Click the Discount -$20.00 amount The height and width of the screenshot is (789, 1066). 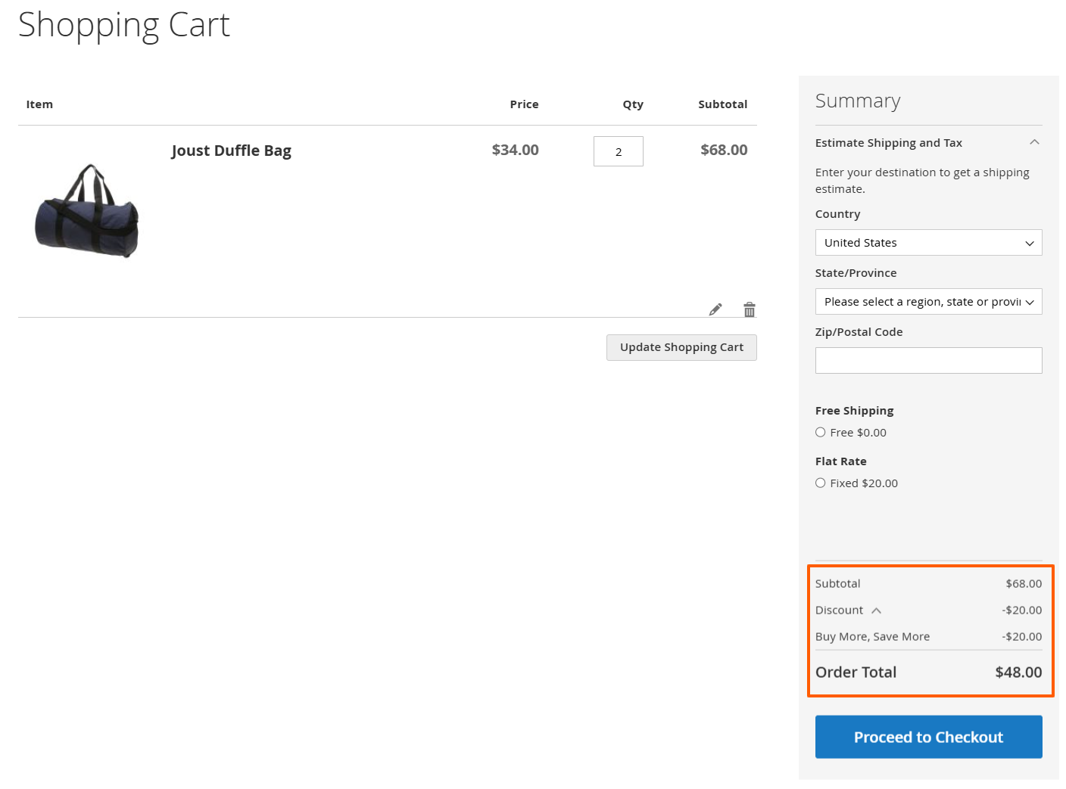1022,610
